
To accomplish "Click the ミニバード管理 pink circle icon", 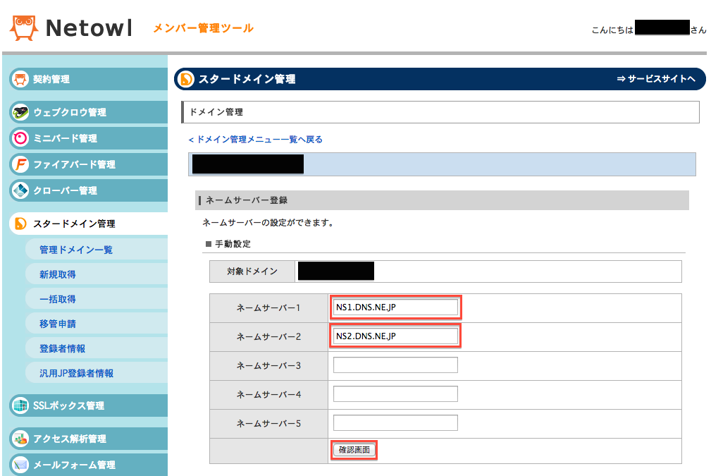I will click(x=20, y=138).
